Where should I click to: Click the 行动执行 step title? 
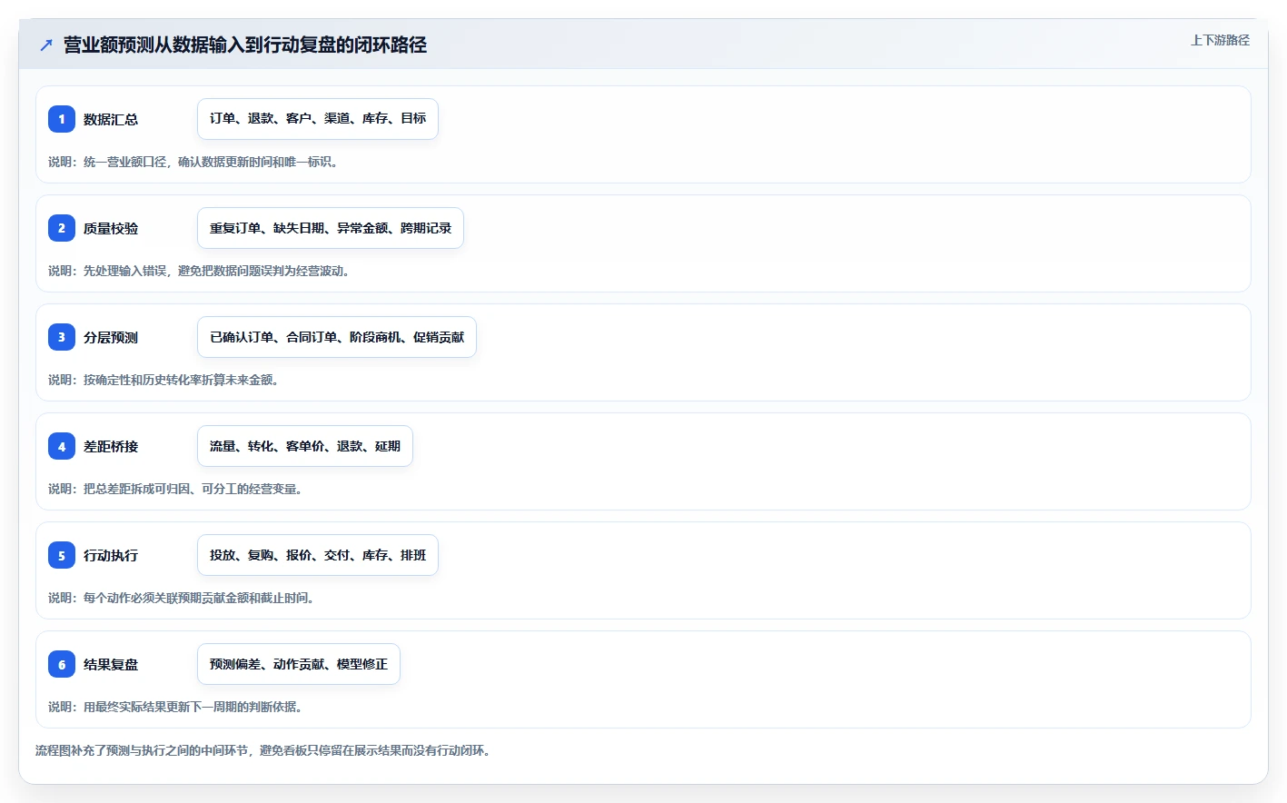point(111,555)
